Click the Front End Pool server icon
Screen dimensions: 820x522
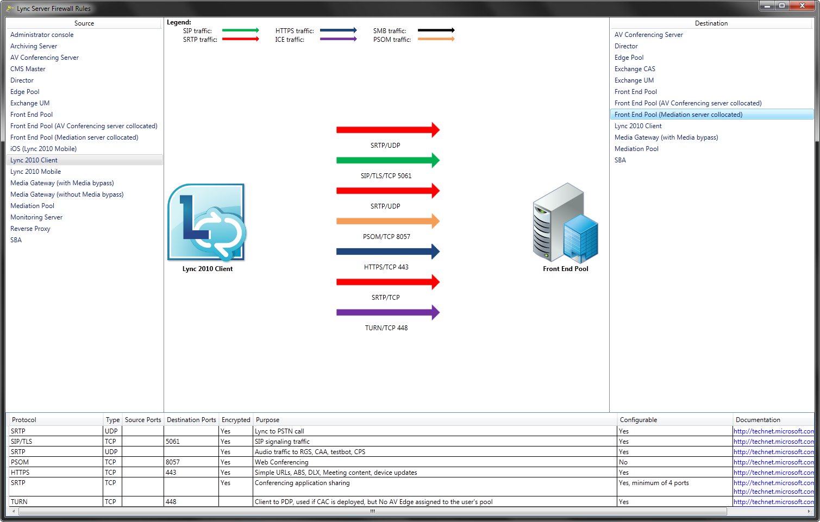(x=565, y=222)
